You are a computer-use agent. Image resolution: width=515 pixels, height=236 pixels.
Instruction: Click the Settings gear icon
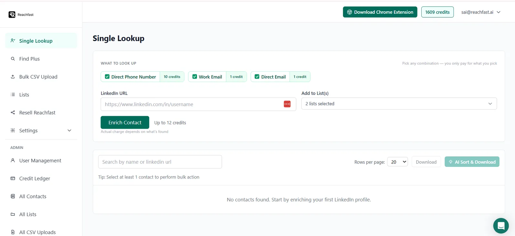click(13, 130)
